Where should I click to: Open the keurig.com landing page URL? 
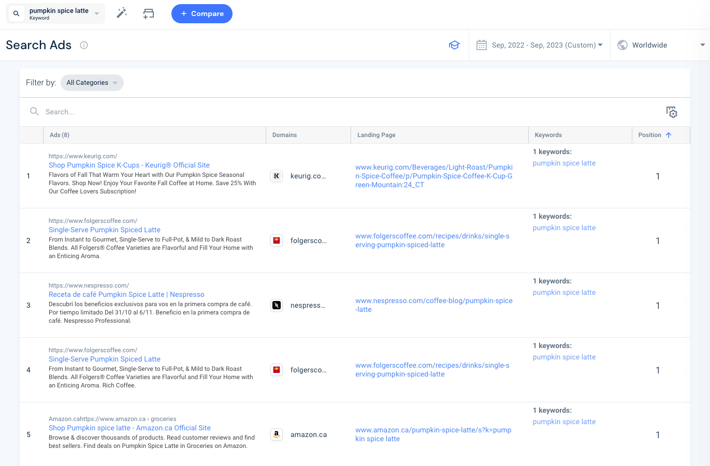tap(434, 176)
